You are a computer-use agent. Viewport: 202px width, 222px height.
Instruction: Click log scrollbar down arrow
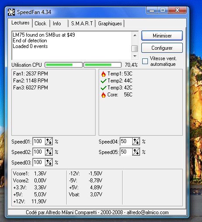(x=135, y=56)
